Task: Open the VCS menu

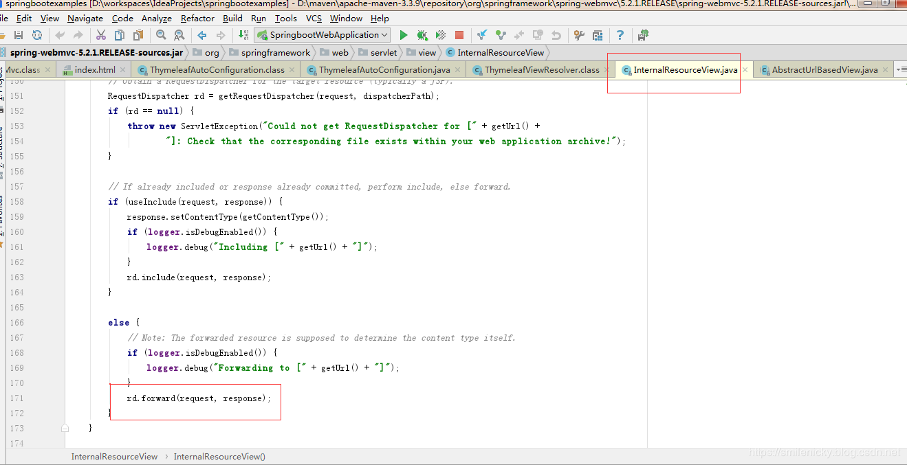Action: point(314,19)
